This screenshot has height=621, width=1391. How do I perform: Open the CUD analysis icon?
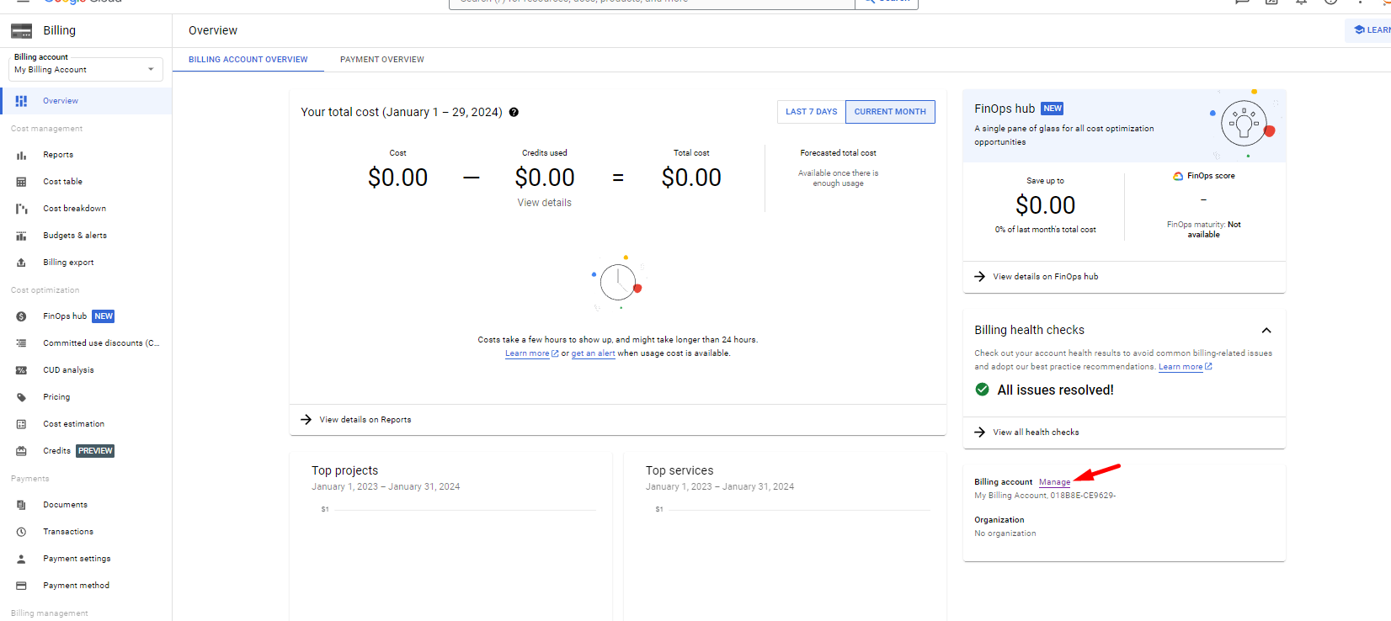click(21, 370)
